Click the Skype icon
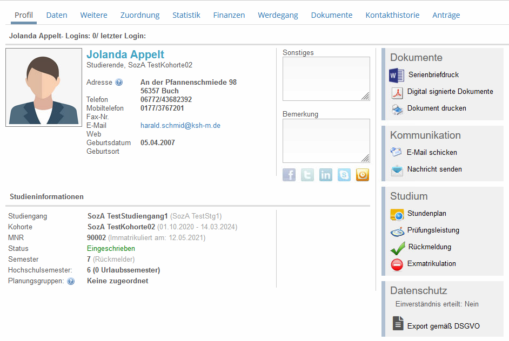 click(x=344, y=175)
